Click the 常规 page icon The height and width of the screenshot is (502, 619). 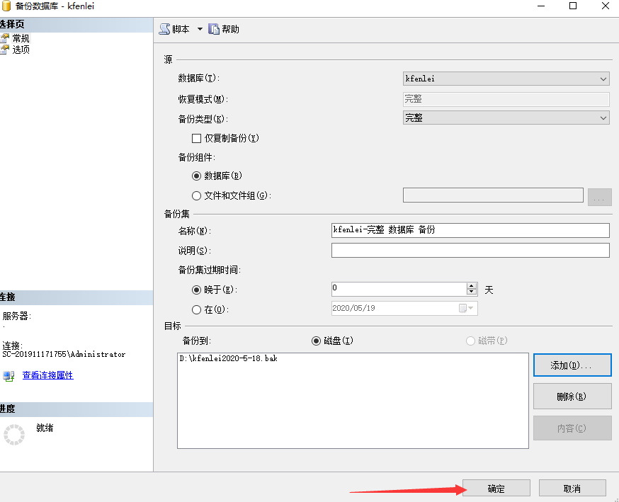(4, 38)
